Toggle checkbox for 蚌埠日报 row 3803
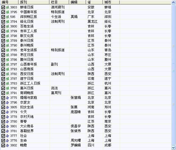This screenshot has width=176, height=150. (x=3, y=7)
